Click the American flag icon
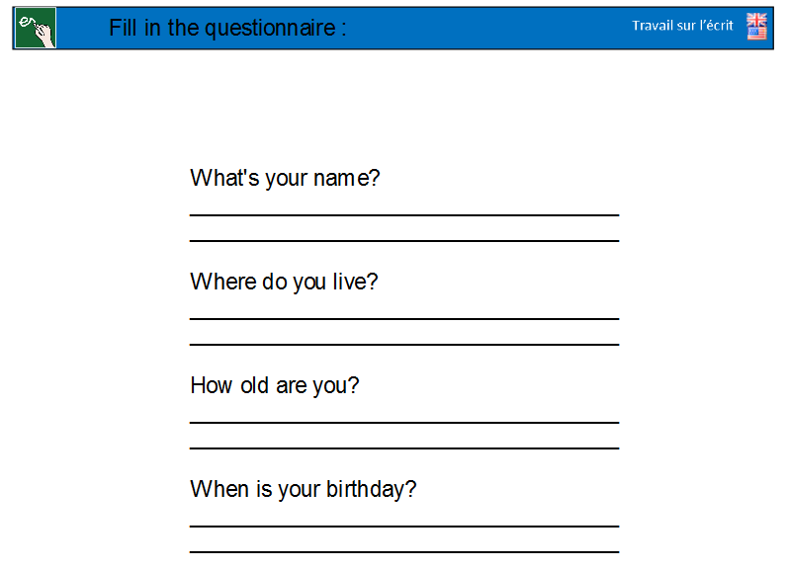 pos(756,34)
